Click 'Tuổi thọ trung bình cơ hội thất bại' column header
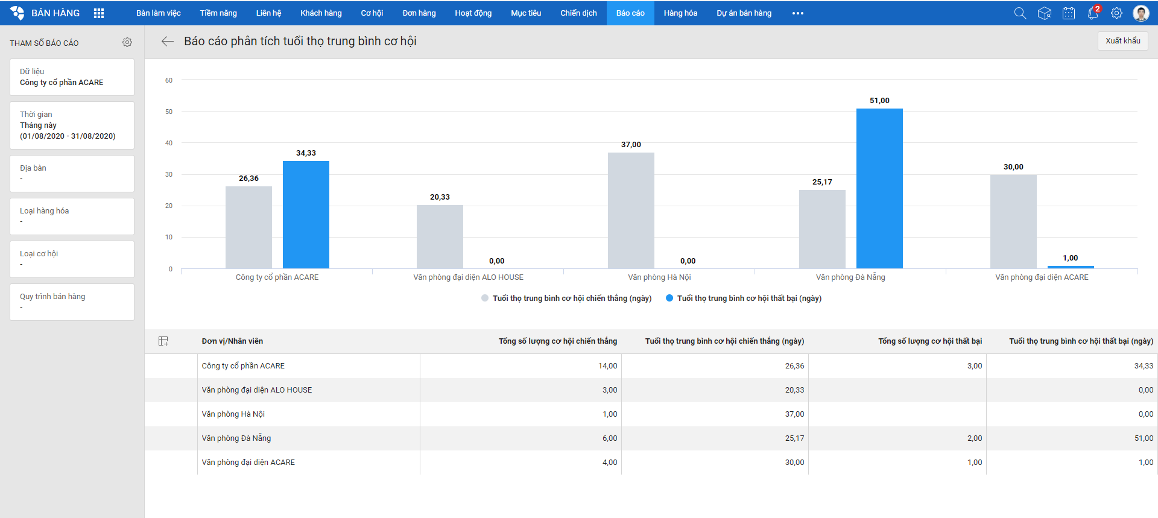Viewport: 1158px width, 518px height. tap(1081, 341)
